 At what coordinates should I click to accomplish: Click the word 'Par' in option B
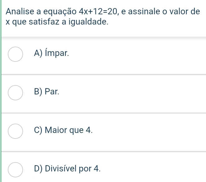(x=52, y=92)
